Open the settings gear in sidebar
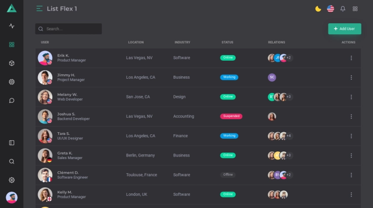Viewport: 373px width, 208px height. click(12, 180)
